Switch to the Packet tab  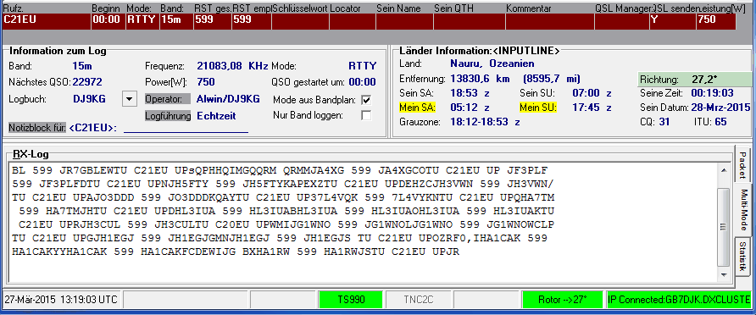742,165
